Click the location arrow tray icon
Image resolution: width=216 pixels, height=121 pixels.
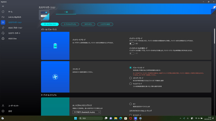[184, 118]
